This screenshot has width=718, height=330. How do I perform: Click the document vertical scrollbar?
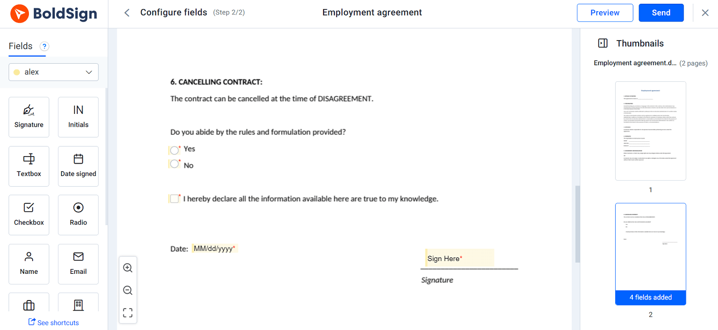point(577,224)
